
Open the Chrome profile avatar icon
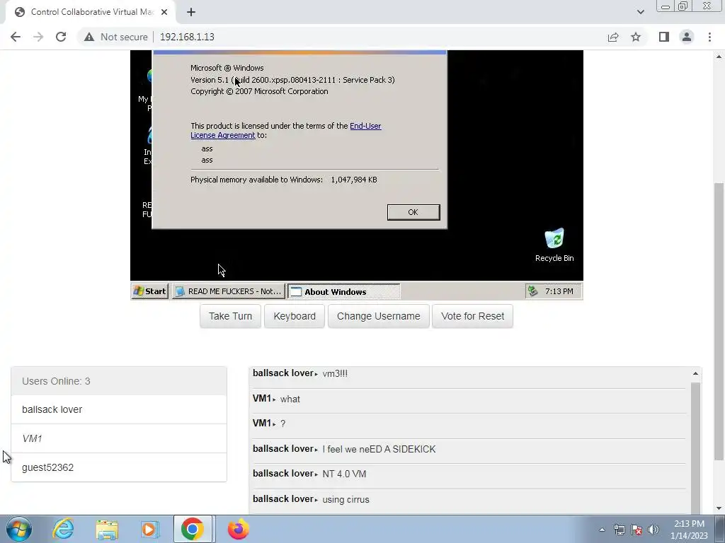pos(687,37)
